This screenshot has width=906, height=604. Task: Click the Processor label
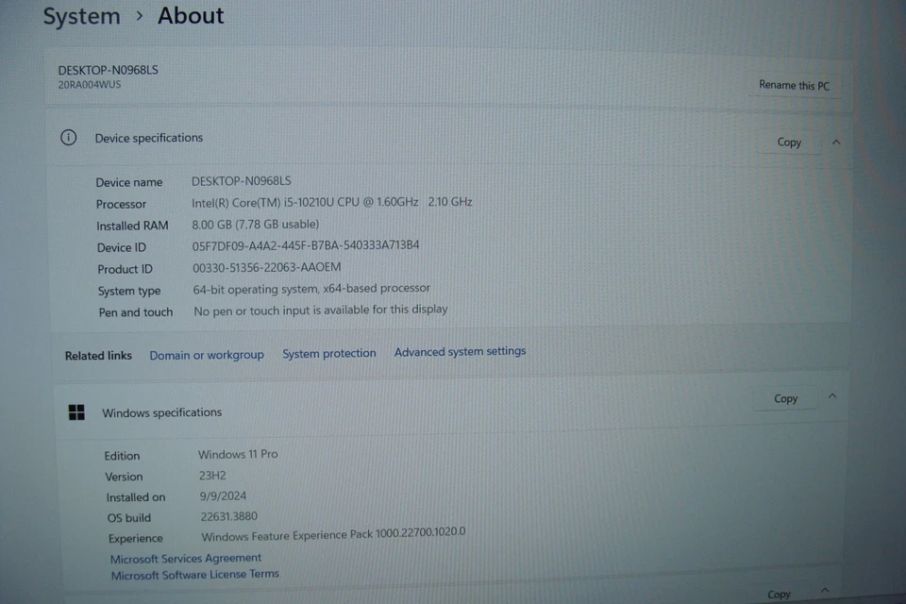tap(122, 204)
